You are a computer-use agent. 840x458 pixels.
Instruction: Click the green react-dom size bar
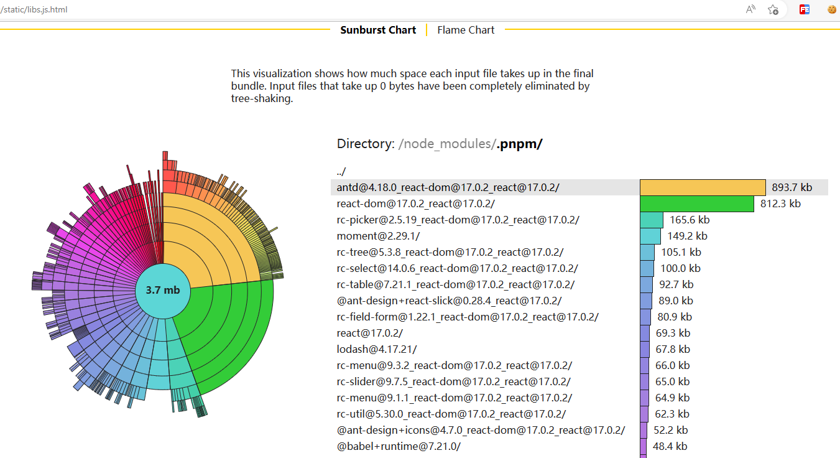(x=697, y=203)
